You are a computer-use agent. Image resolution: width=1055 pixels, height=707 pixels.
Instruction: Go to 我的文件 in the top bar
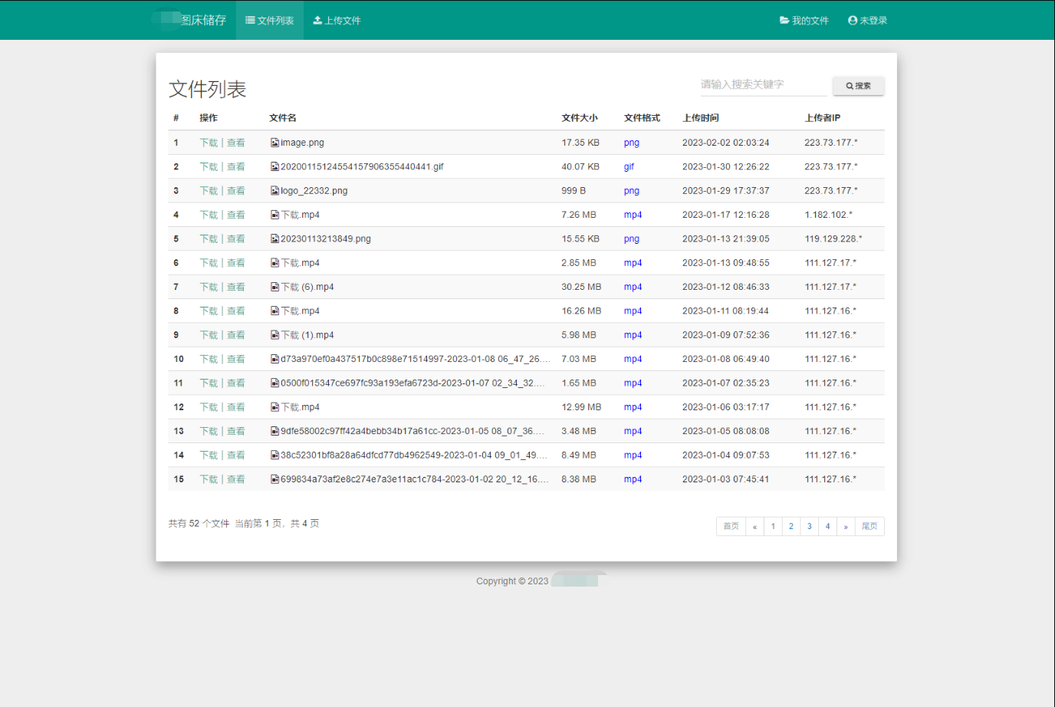pyautogui.click(x=804, y=21)
